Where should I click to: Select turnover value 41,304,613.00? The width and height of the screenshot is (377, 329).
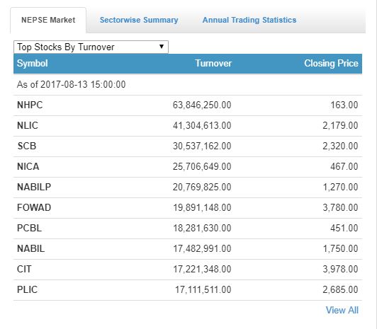202,125
